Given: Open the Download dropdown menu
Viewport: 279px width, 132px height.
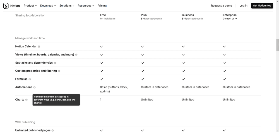Looking at the screenshot, I should pyautogui.click(x=48, y=6).
